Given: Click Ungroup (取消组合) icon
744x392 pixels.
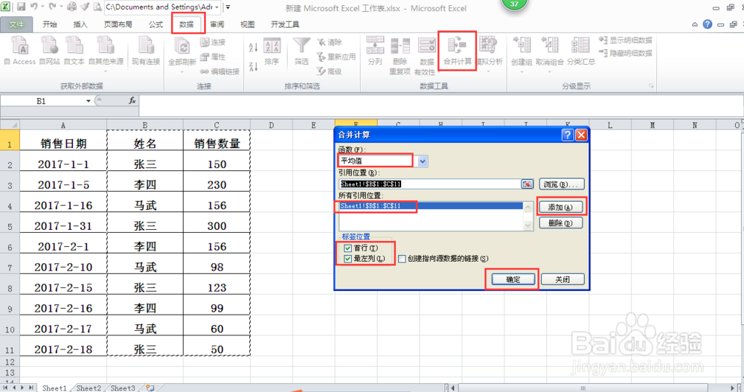Looking at the screenshot, I should [550, 46].
